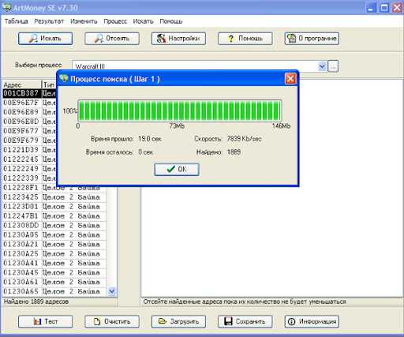This screenshot has height=337, width=404.
Task: Open the О программе about button
Action: pyautogui.click(x=312, y=39)
